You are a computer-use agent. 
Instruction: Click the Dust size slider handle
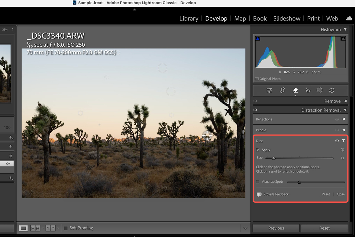274,158
